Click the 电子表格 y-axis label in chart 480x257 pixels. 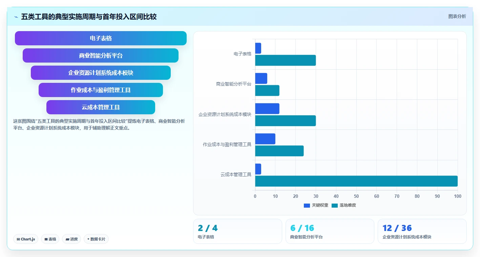point(243,54)
